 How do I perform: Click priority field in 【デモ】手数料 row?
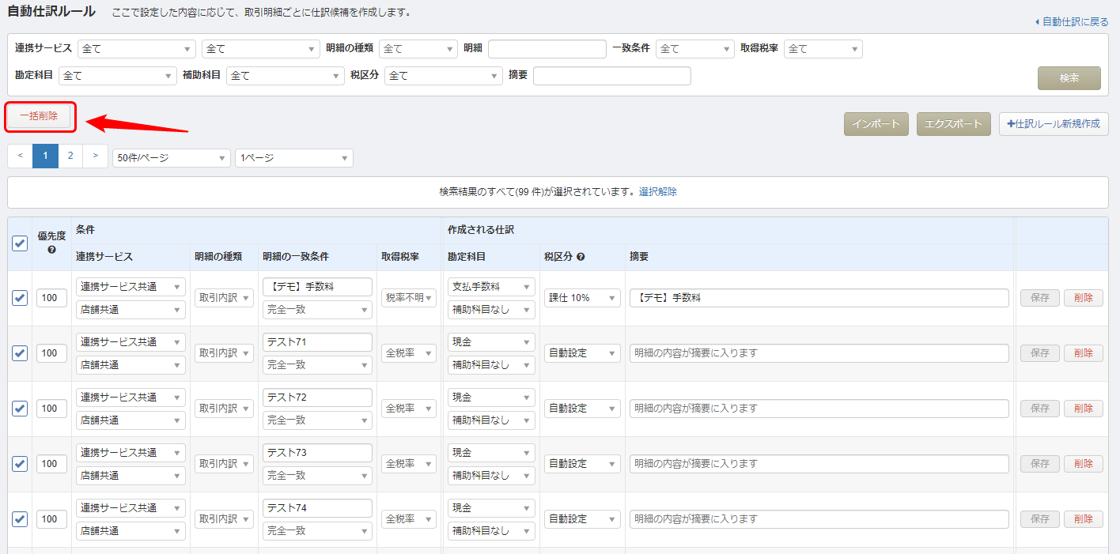[x=51, y=298]
